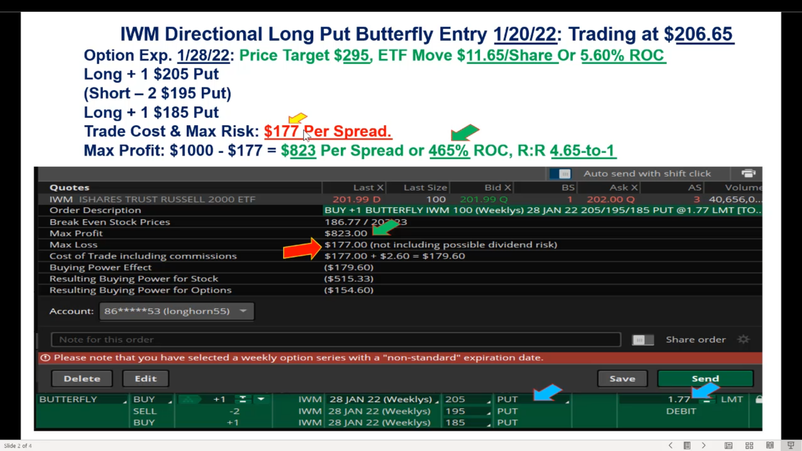Click Resulting Buying Power for Options ($154.60)

(x=349, y=290)
